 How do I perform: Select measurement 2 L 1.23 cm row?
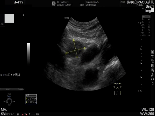coord(31,102)
